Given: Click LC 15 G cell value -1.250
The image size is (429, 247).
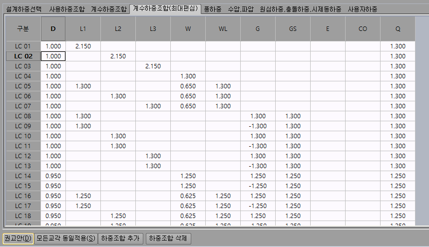Looking at the screenshot, I should (x=258, y=186).
